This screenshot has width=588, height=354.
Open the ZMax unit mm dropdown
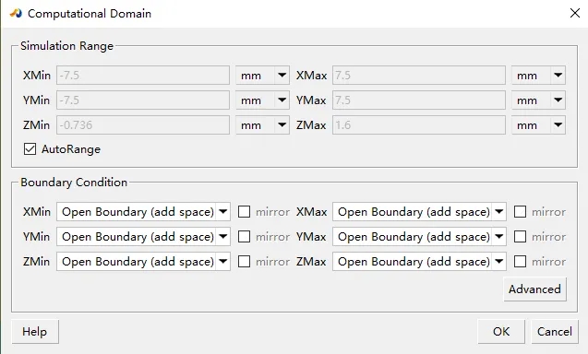pyautogui.click(x=538, y=125)
